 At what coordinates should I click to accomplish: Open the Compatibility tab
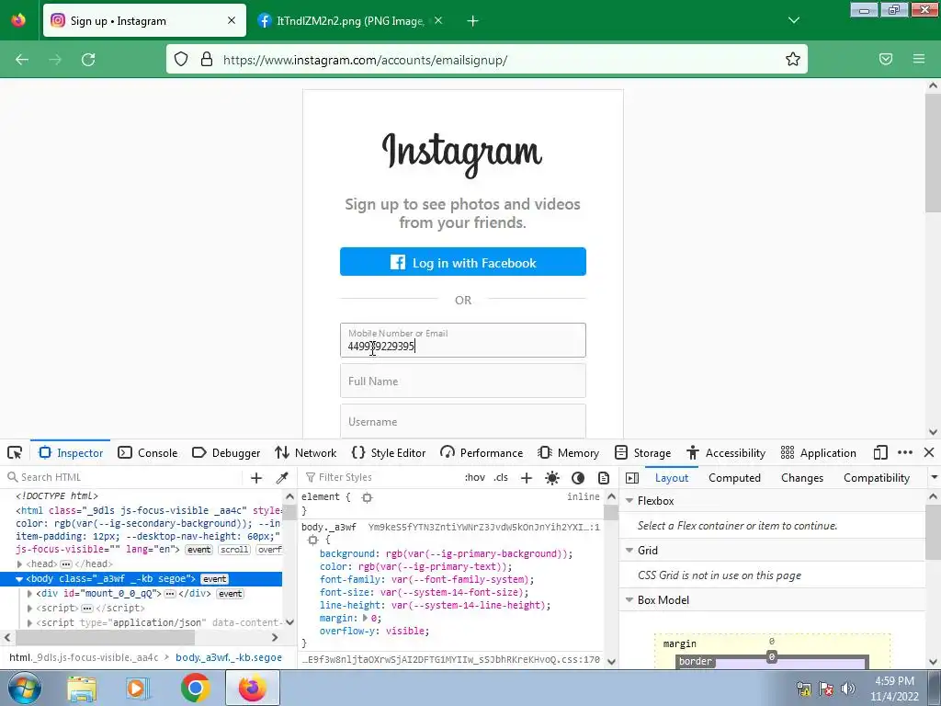click(877, 478)
